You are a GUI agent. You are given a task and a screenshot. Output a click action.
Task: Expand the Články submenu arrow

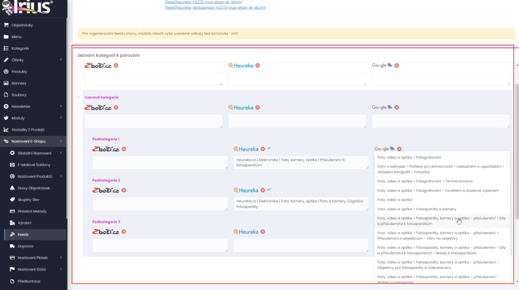pos(61,60)
